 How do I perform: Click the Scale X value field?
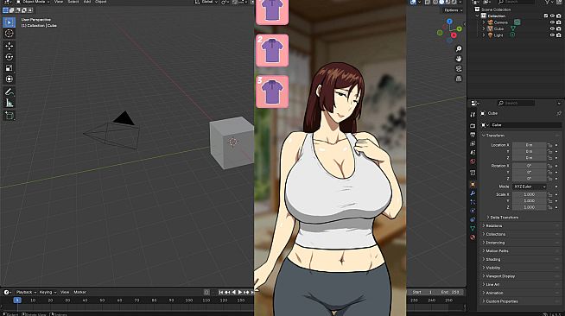pos(529,194)
